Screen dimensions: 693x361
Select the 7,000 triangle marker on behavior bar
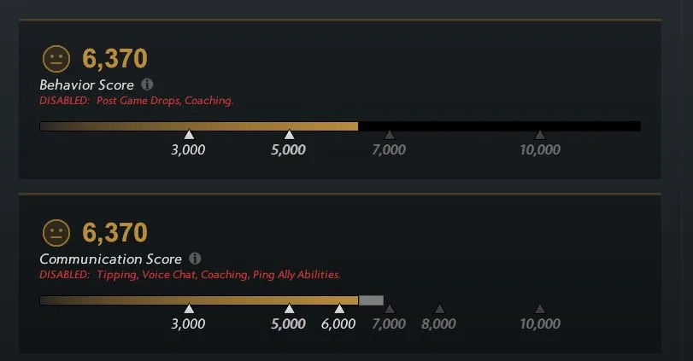(390, 135)
